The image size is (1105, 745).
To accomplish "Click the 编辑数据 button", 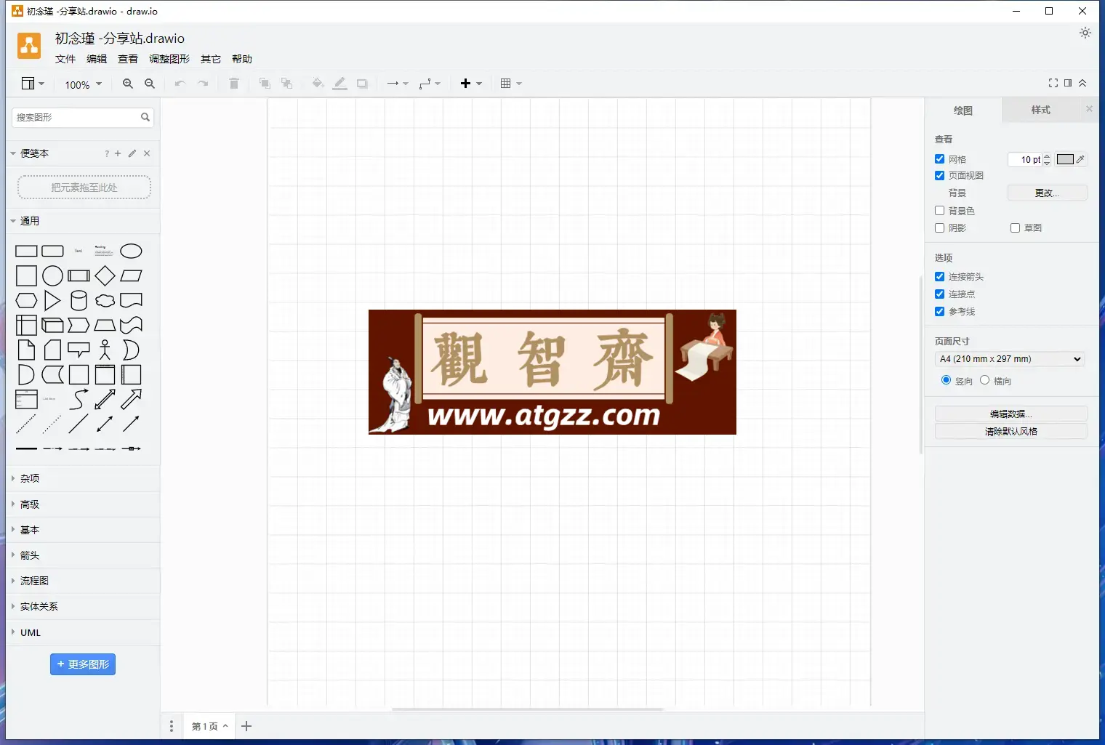I will pyautogui.click(x=1010, y=414).
